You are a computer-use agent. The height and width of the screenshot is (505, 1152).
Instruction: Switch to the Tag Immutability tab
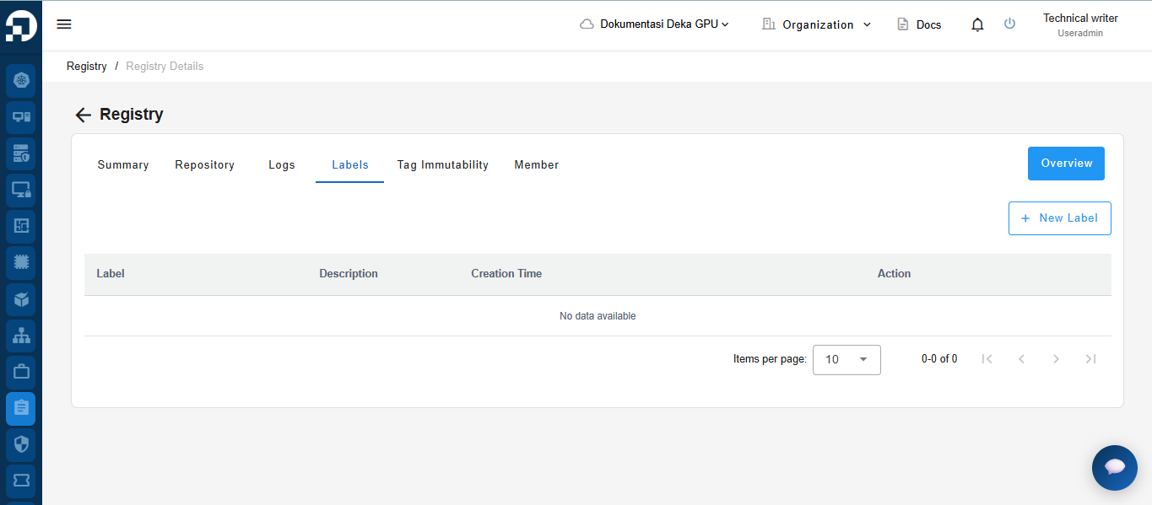(442, 165)
